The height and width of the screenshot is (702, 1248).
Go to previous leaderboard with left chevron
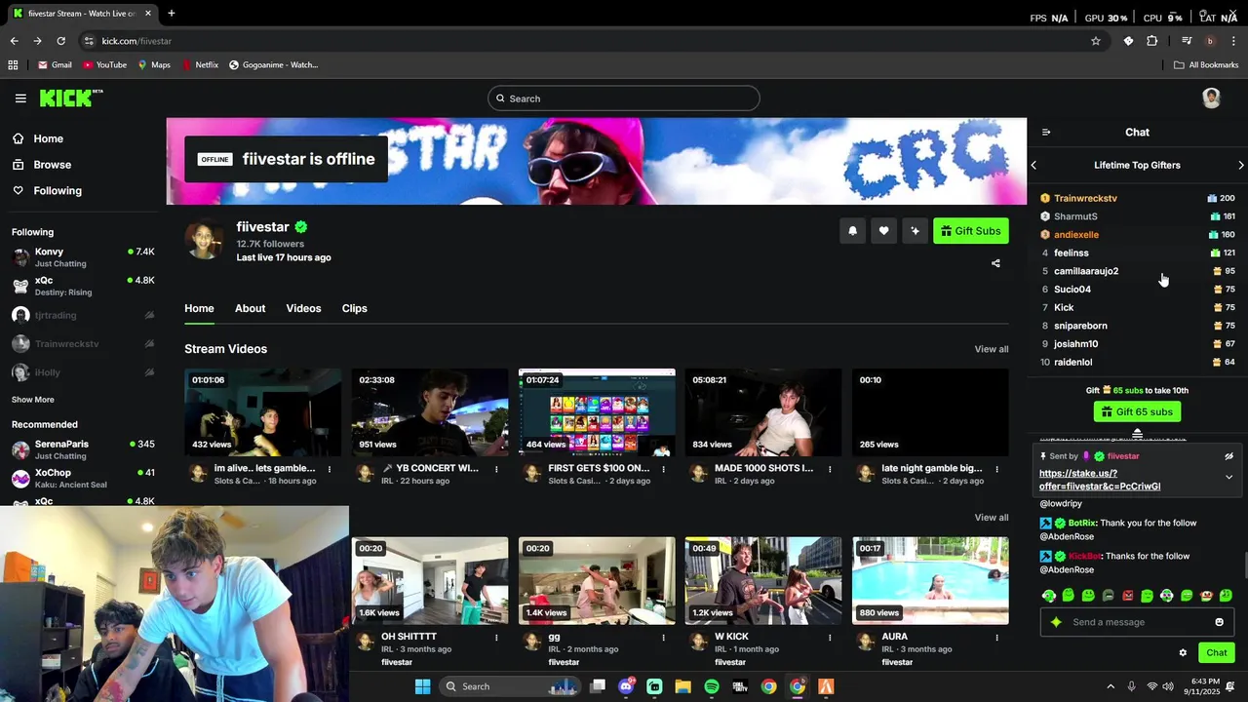pyautogui.click(x=1033, y=166)
